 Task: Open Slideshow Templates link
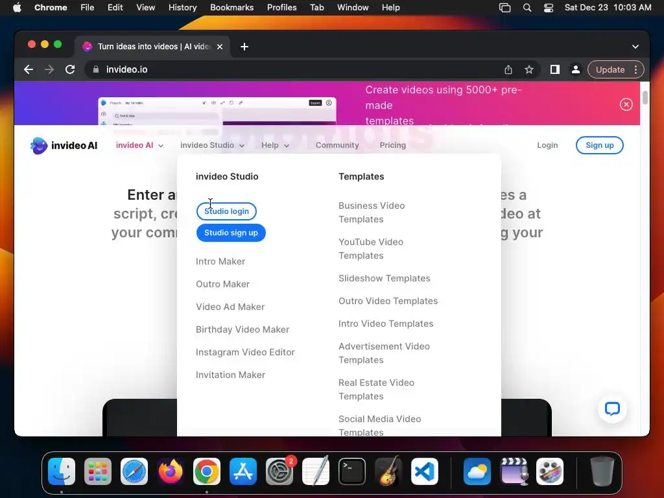pos(384,278)
